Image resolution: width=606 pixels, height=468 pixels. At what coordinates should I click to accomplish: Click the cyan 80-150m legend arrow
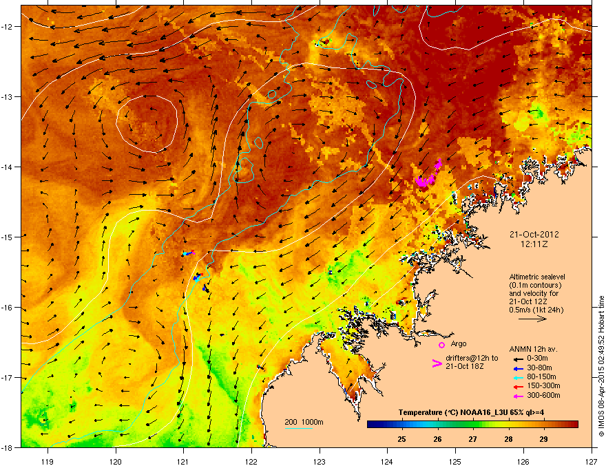point(519,378)
